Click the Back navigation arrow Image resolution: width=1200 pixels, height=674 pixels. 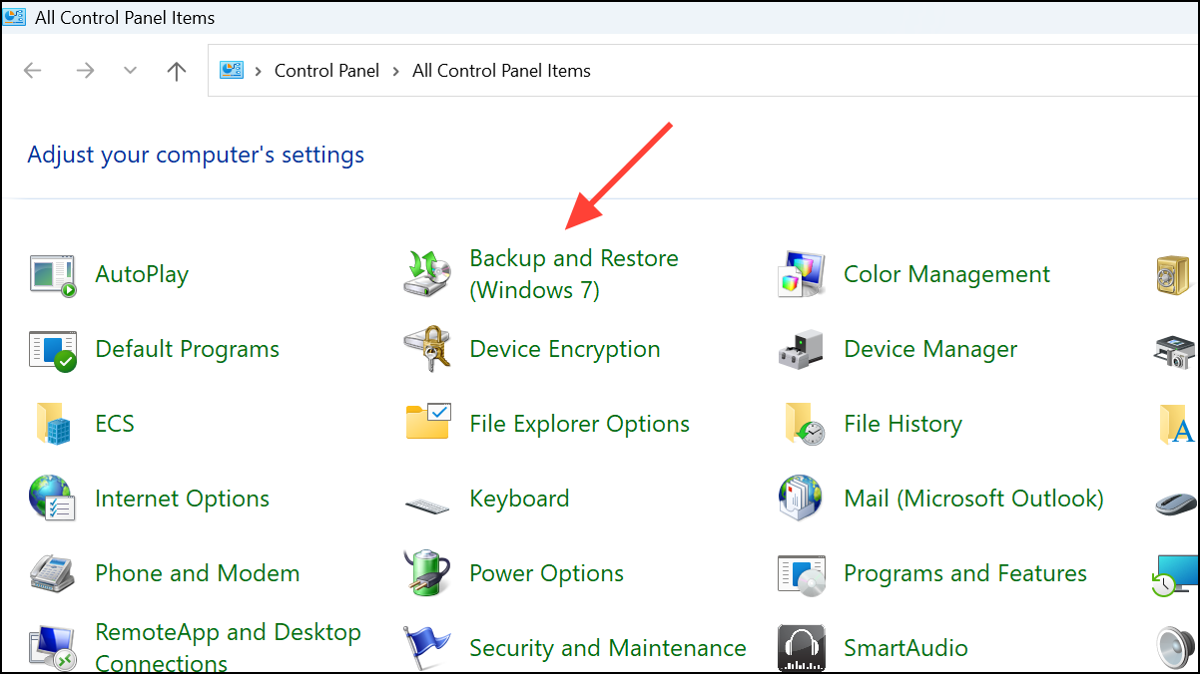33,71
